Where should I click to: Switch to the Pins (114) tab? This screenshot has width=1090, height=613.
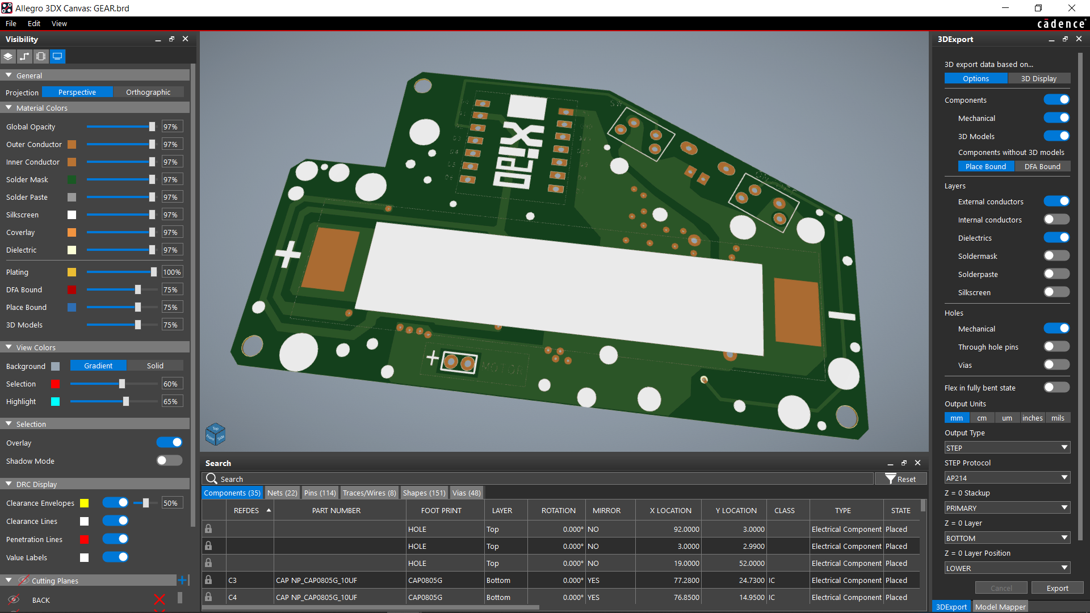[320, 493]
